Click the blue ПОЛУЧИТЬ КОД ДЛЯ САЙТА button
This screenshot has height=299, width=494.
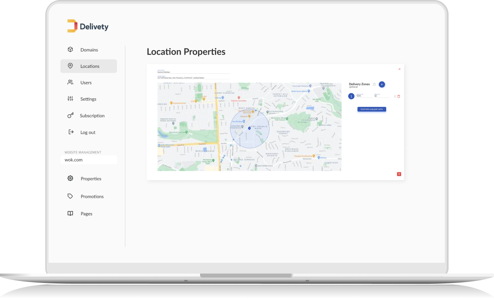click(372, 109)
